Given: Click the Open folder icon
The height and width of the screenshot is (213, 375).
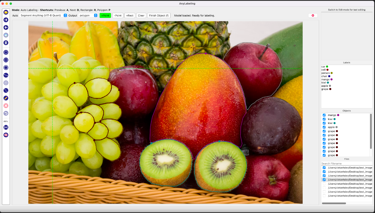Looking at the screenshot, I should (x=6, y=12).
